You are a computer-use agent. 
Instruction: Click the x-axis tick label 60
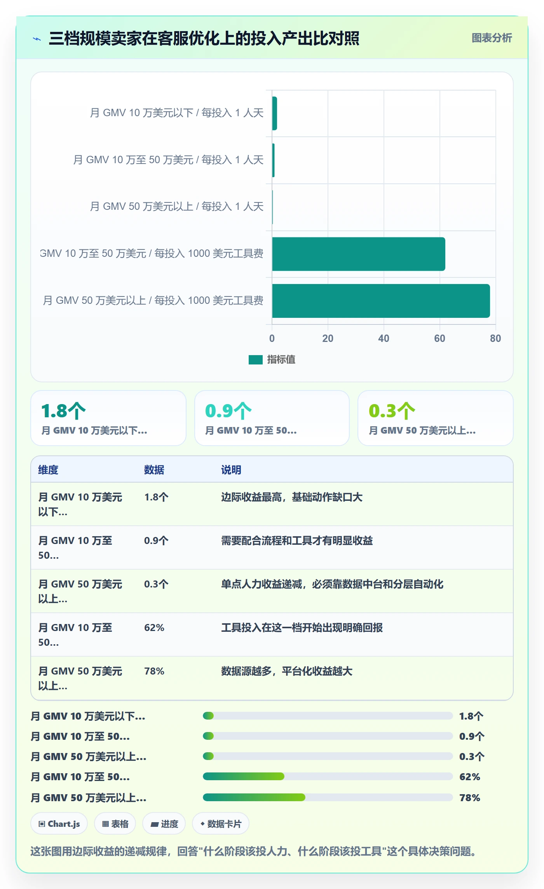click(439, 338)
